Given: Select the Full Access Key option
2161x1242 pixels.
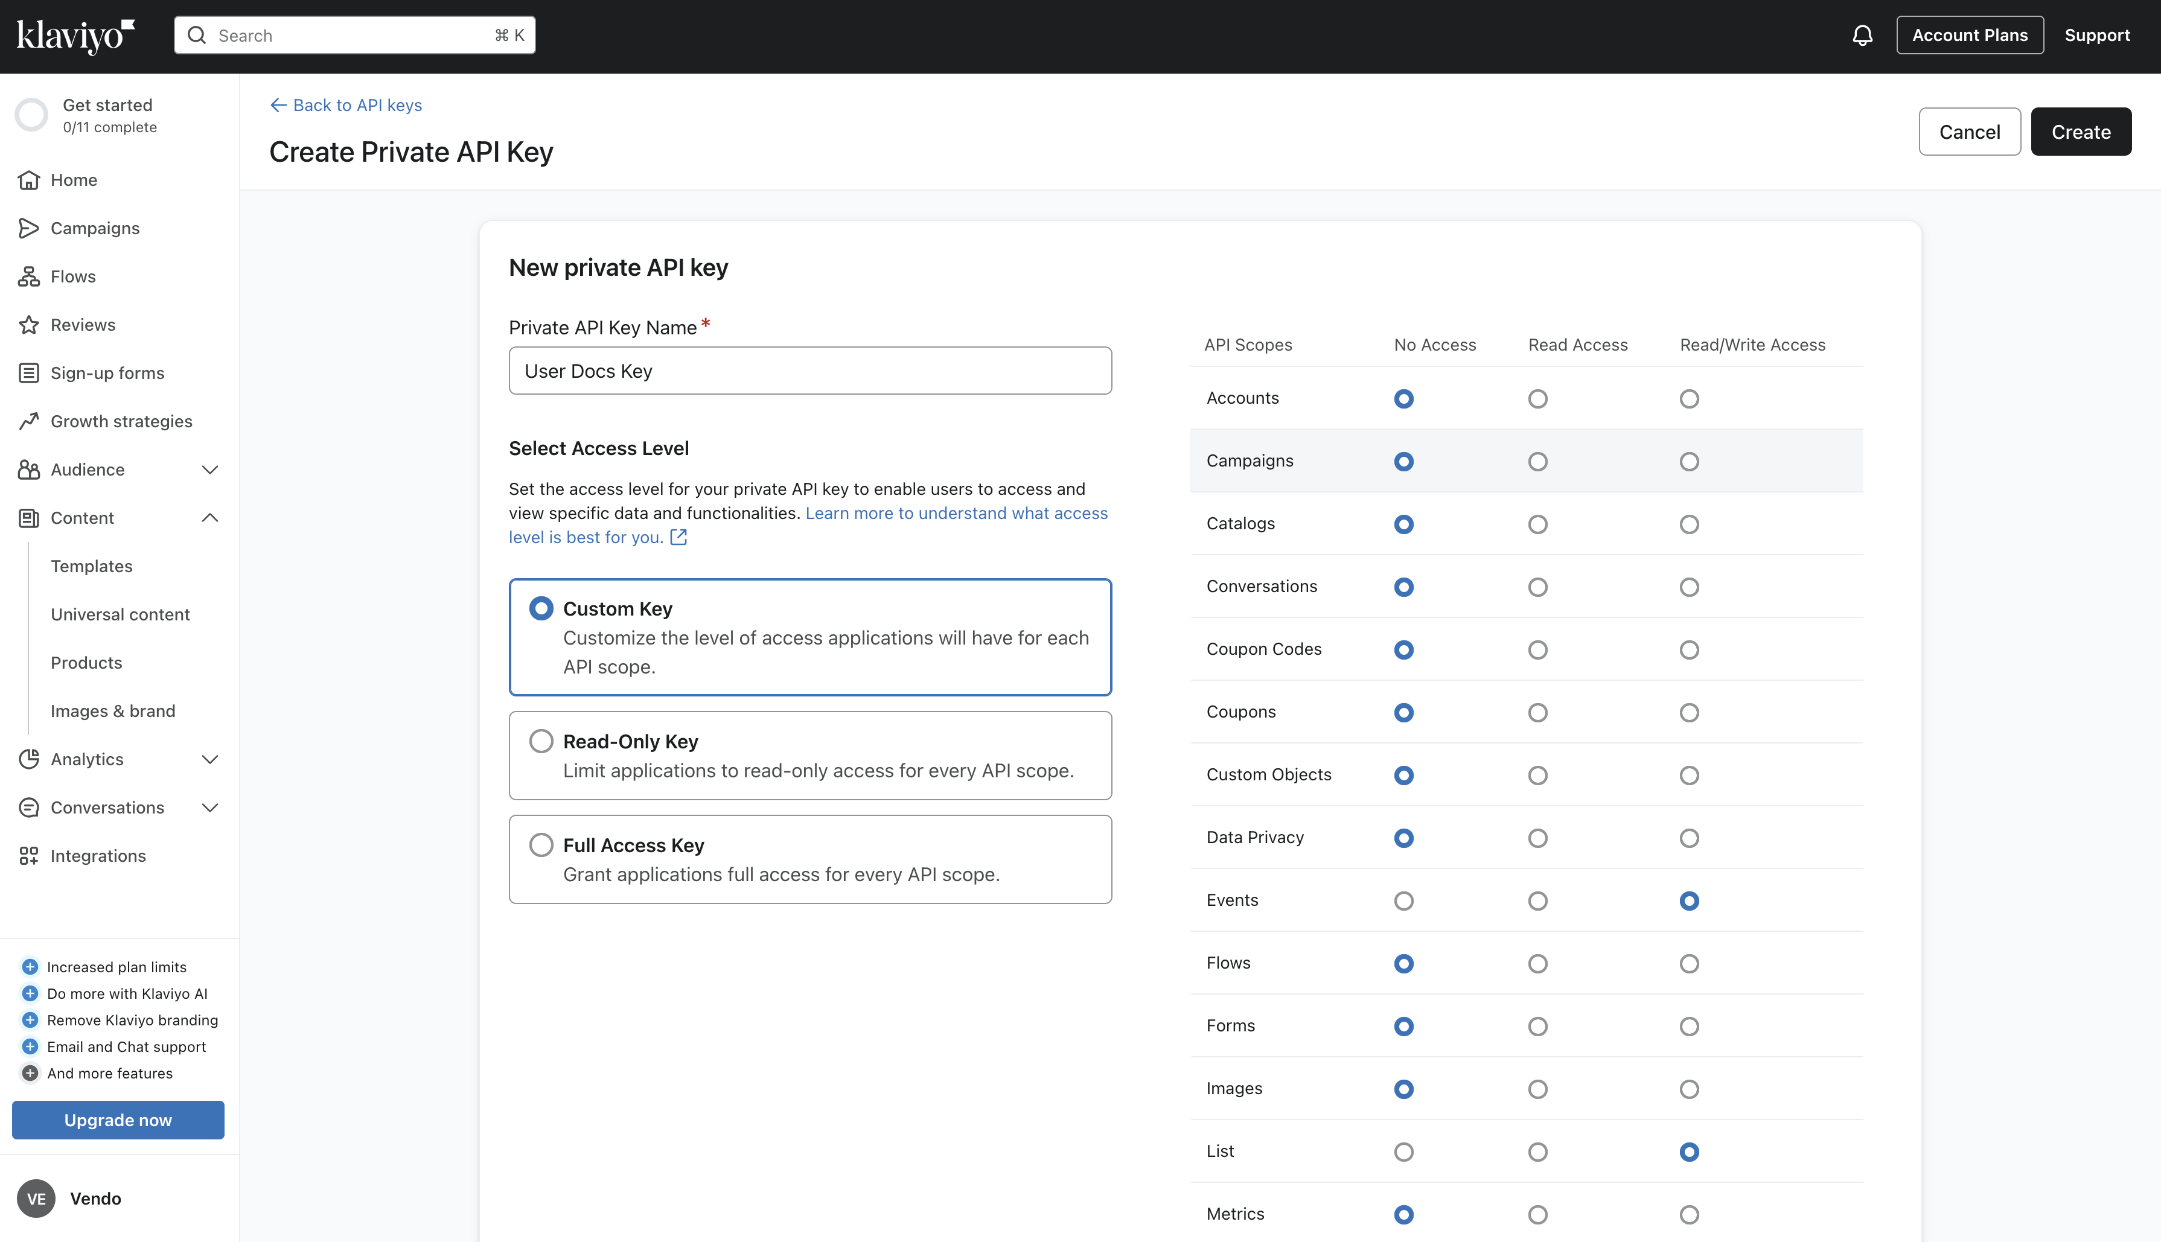Looking at the screenshot, I should click(x=541, y=846).
